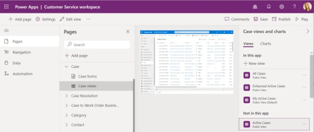Click the Pages search box
314x132 pixels.
pyautogui.click(x=97, y=45)
